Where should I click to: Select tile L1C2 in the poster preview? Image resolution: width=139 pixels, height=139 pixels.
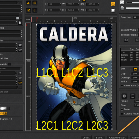click(74, 50)
